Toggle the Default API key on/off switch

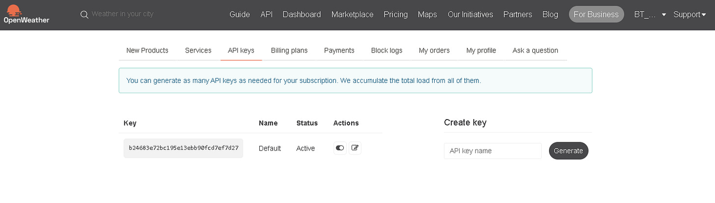pos(340,148)
